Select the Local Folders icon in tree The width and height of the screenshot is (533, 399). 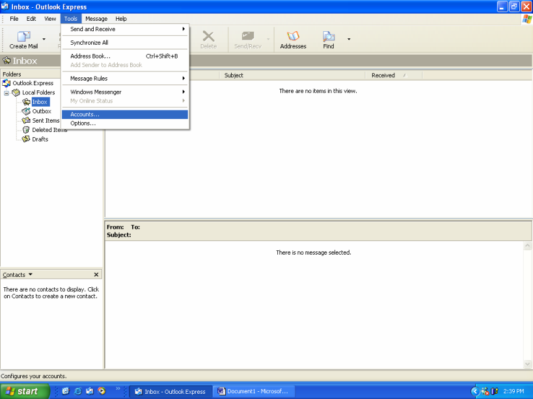(16, 92)
